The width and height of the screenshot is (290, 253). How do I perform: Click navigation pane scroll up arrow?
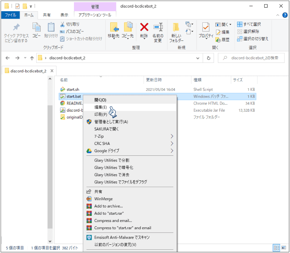50,79
